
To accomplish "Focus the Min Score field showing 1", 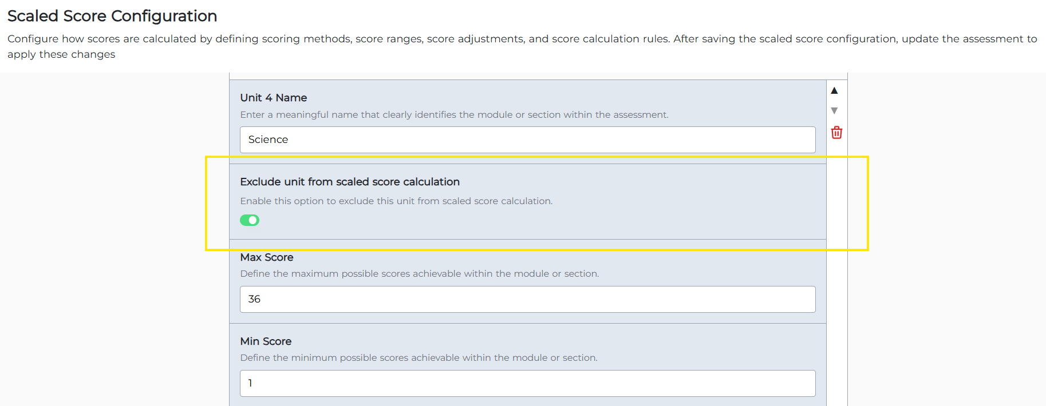I will [x=527, y=383].
